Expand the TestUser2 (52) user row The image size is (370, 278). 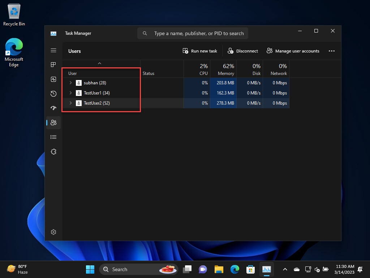point(70,103)
